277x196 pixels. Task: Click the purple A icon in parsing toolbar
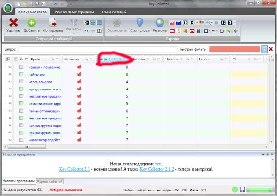click(x=222, y=31)
